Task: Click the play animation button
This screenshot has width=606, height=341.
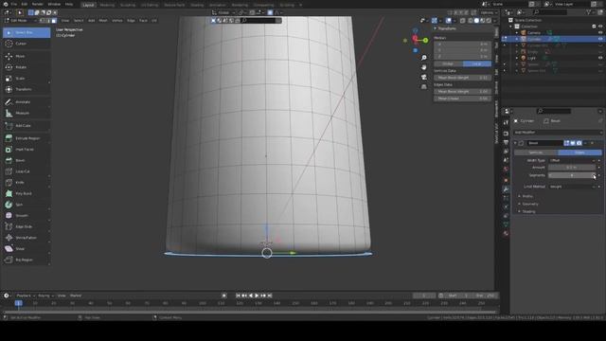Action: (257, 296)
